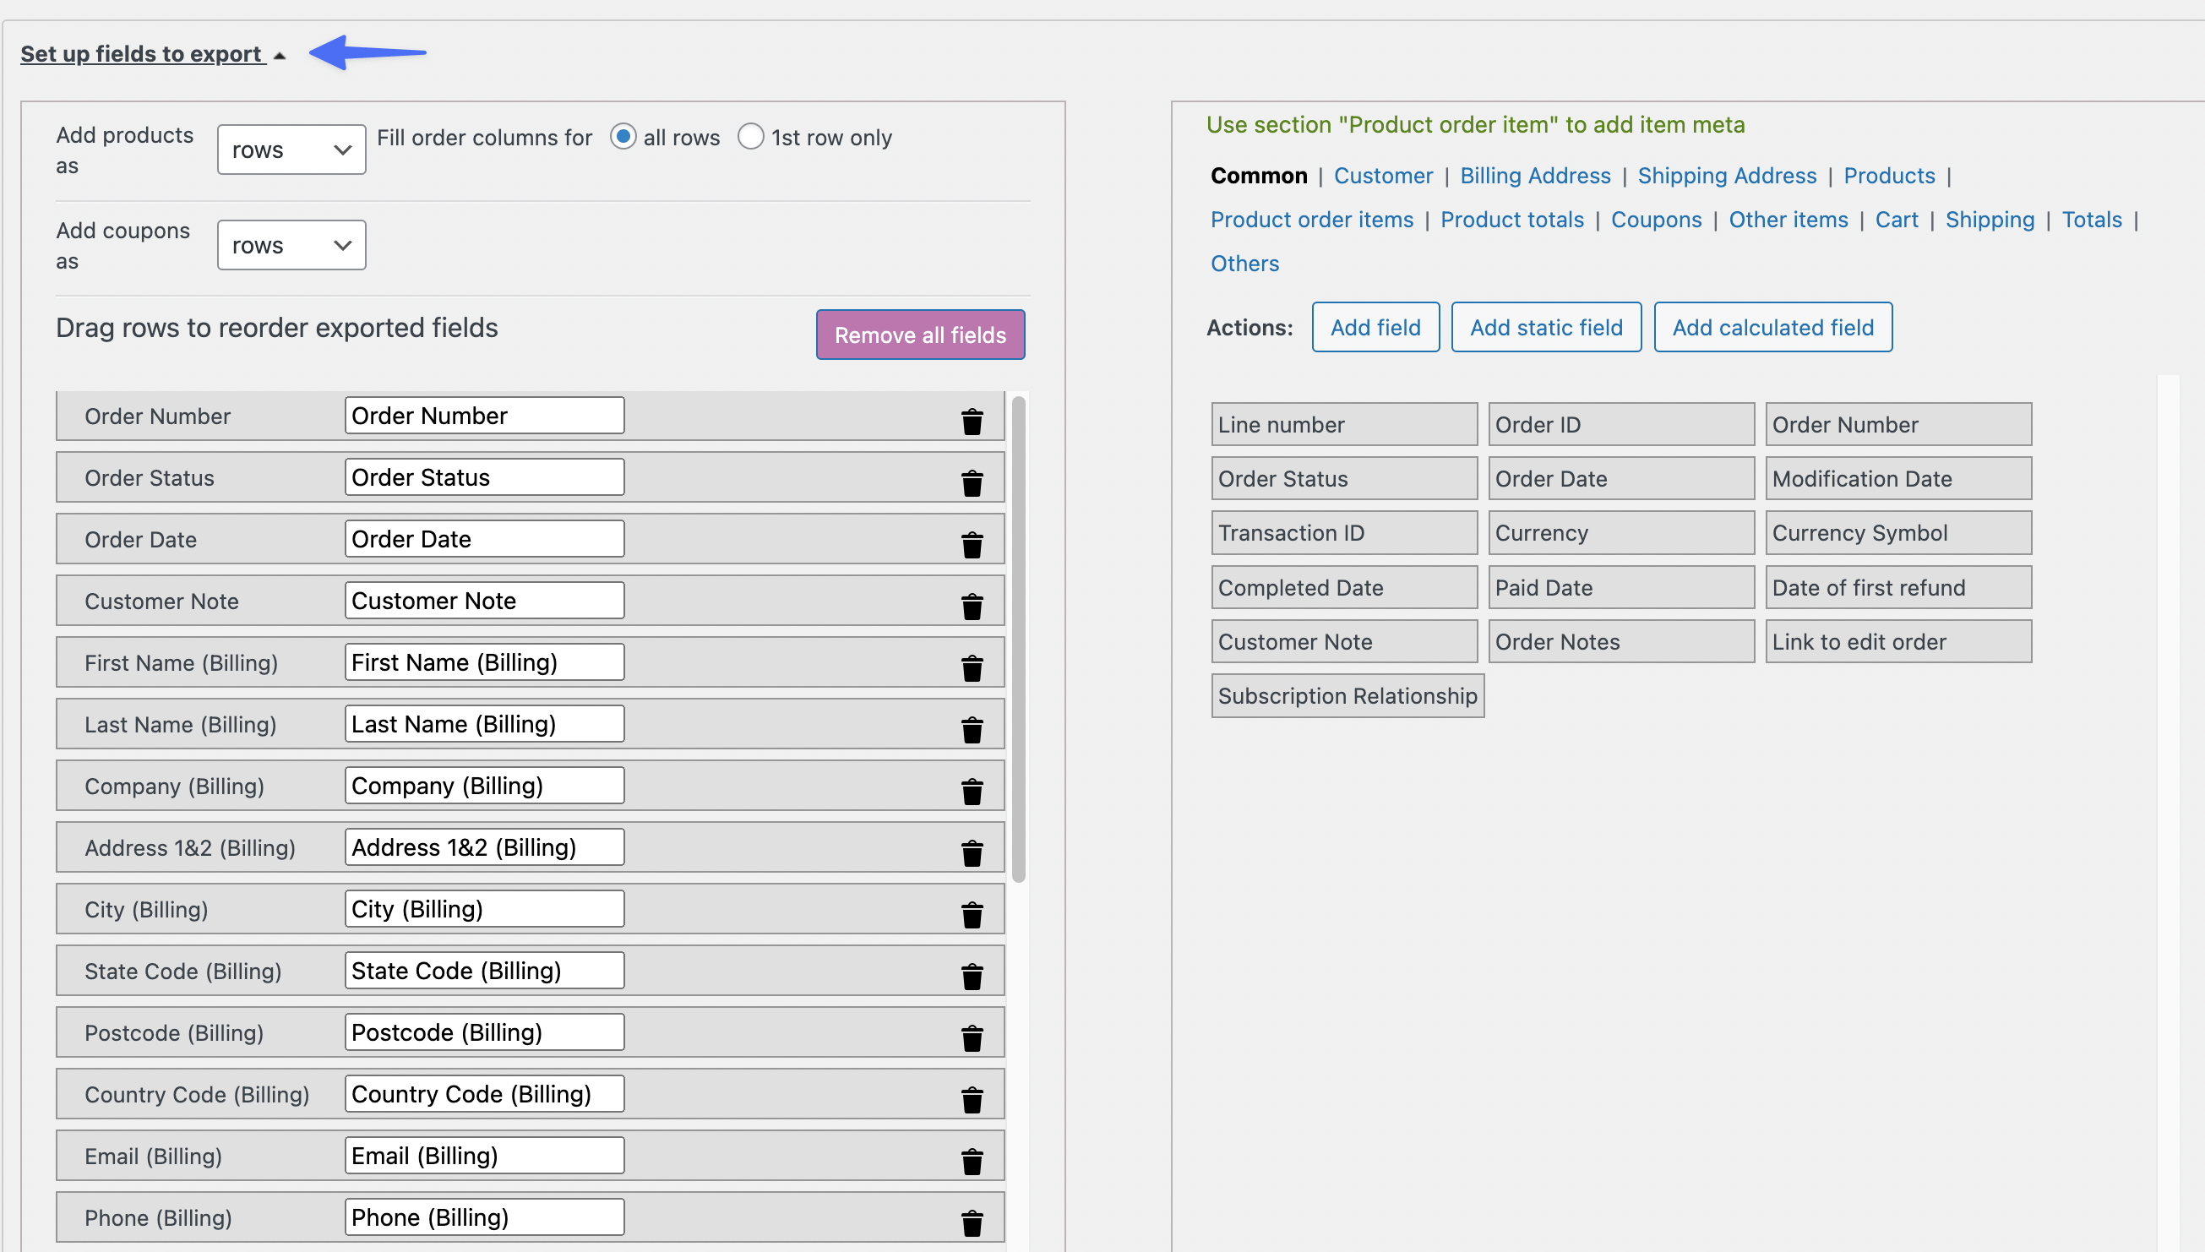Remove the Customer Note export field
Screen dimensions: 2205x1252
pyautogui.click(x=972, y=607)
